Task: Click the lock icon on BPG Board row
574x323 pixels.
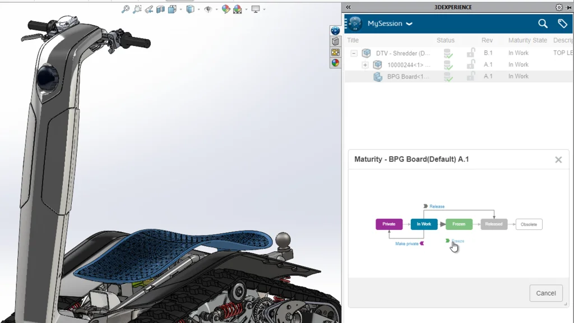Action: 471,76
